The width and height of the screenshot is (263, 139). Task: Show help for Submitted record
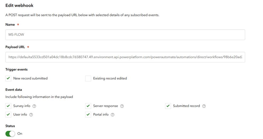pos(204,106)
